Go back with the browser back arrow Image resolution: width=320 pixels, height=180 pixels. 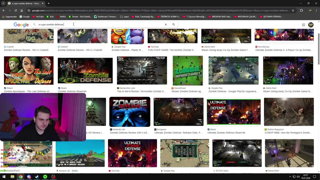(3, 10)
